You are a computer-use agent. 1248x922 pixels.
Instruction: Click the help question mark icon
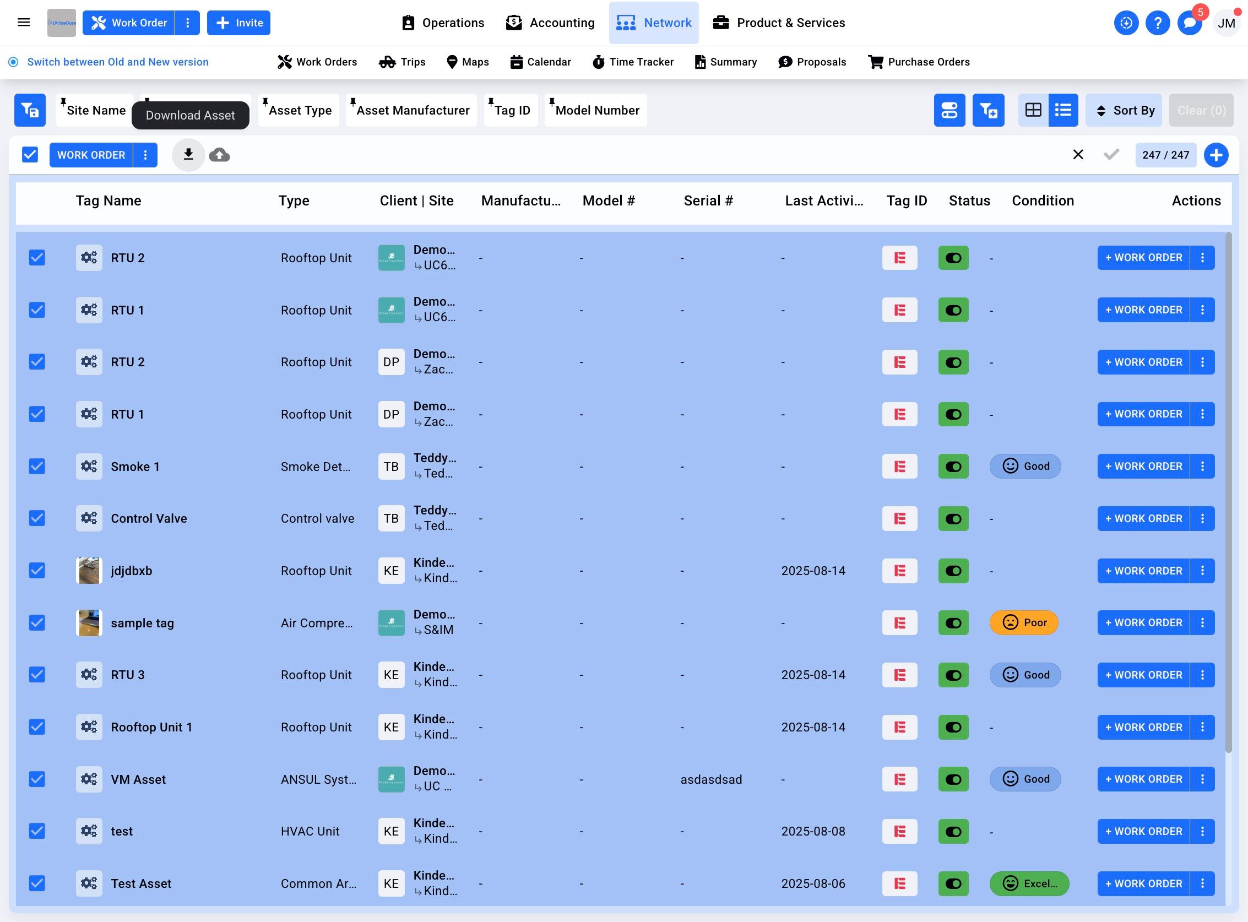1158,23
